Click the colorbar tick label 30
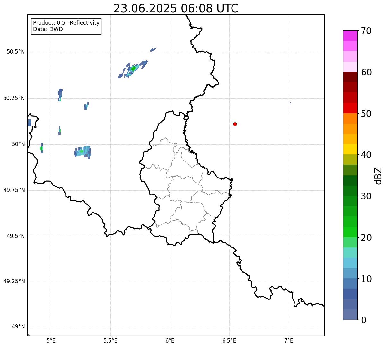Screen dimensions: 386x347 [366, 196]
